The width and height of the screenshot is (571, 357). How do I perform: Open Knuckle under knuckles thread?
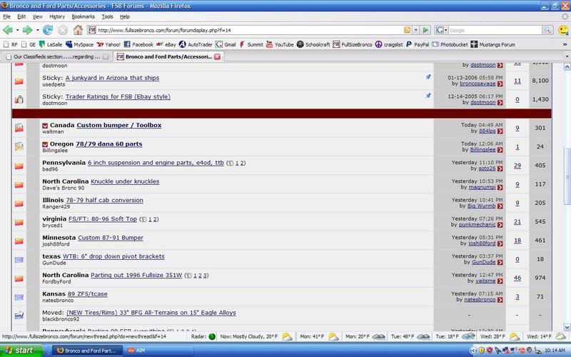click(x=125, y=181)
